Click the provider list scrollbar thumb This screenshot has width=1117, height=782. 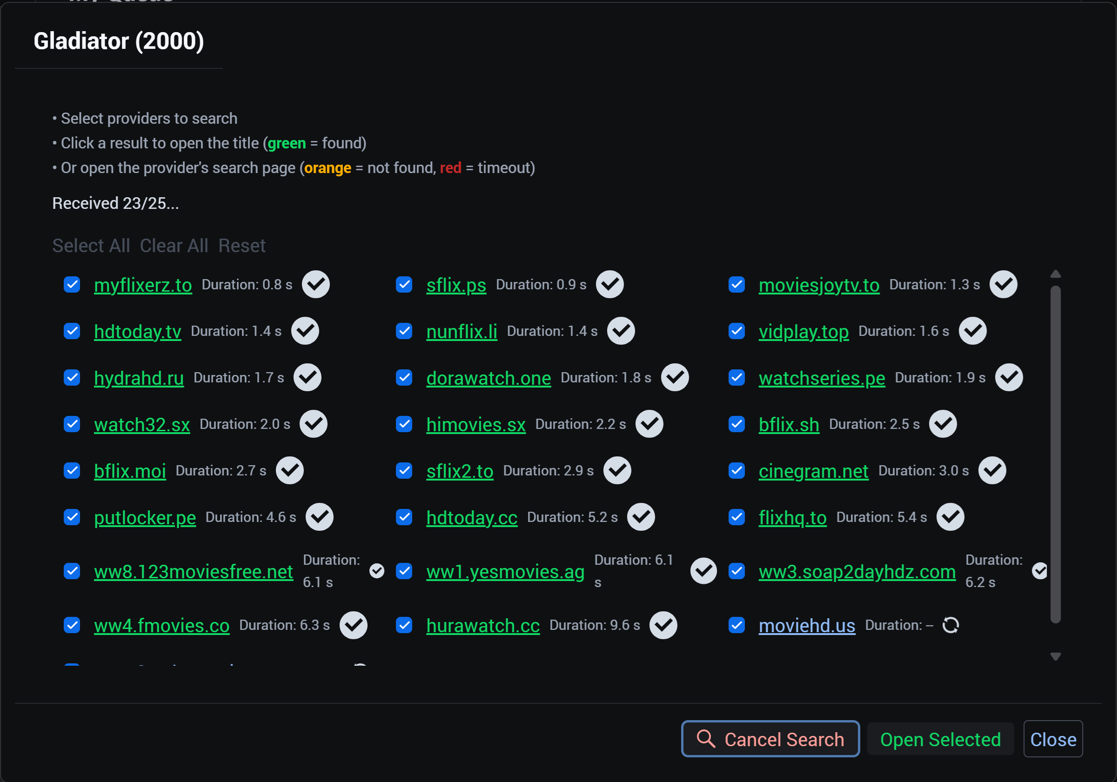click(1055, 454)
